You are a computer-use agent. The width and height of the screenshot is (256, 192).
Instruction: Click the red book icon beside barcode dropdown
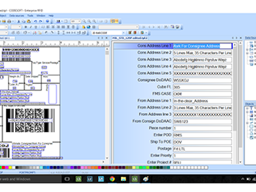tap(135, 33)
